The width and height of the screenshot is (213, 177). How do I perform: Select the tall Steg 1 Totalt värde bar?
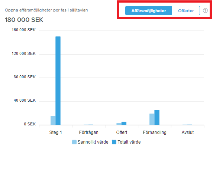point(58,81)
